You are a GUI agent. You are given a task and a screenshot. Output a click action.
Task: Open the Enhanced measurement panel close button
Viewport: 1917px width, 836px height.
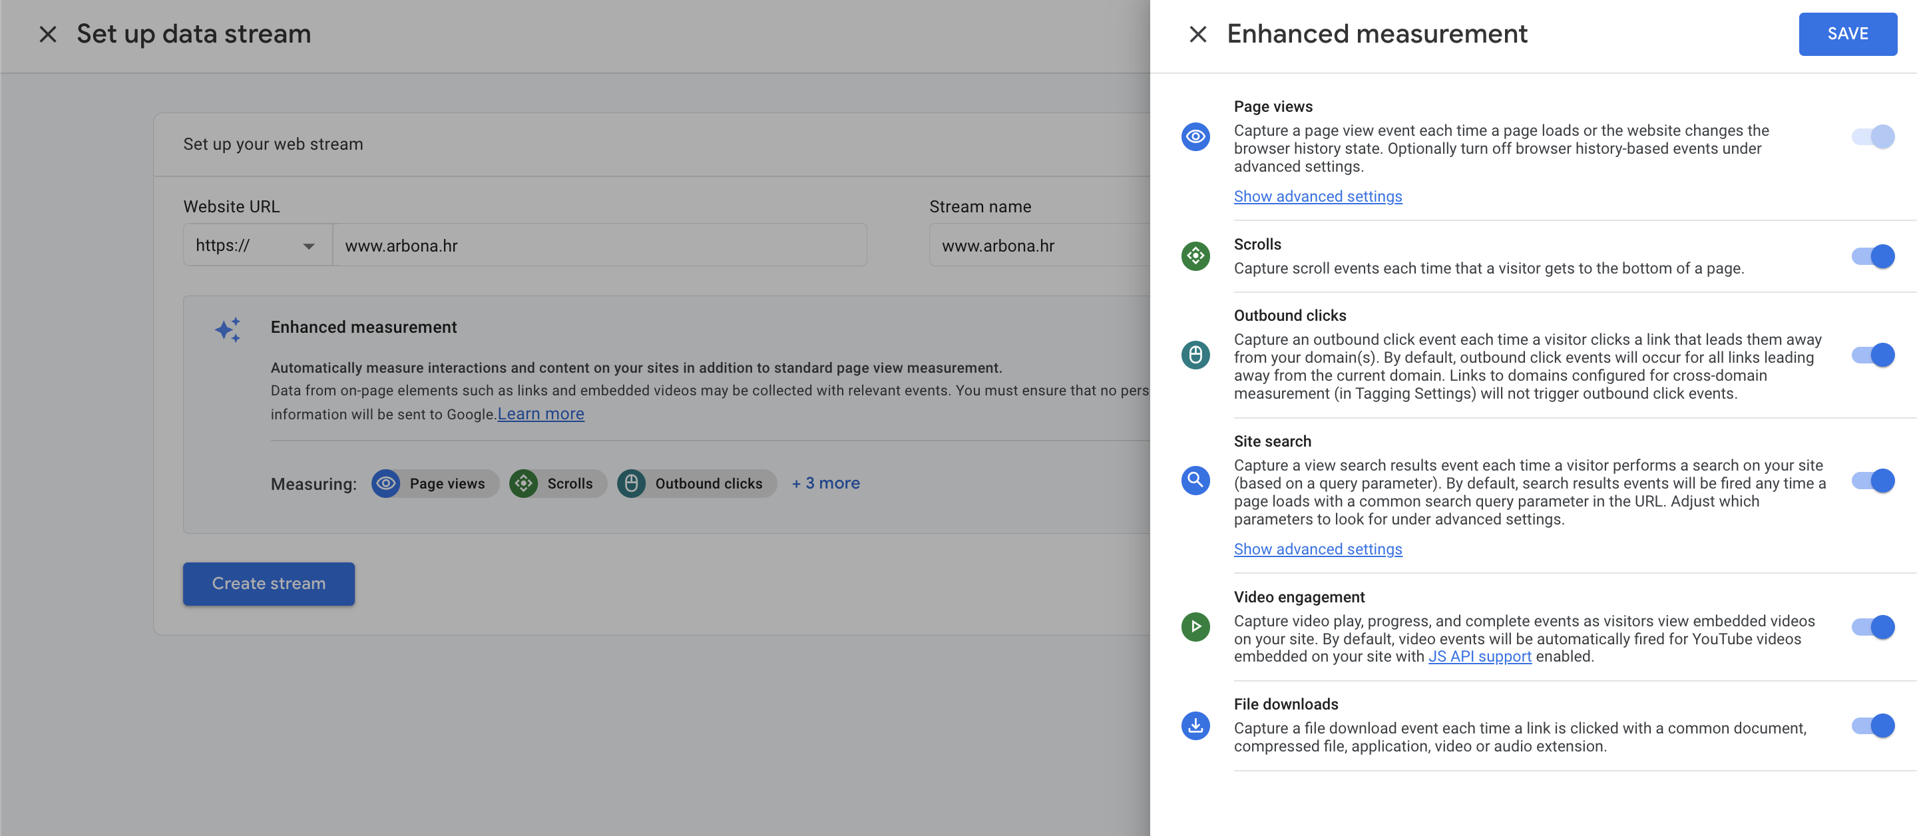click(x=1197, y=34)
